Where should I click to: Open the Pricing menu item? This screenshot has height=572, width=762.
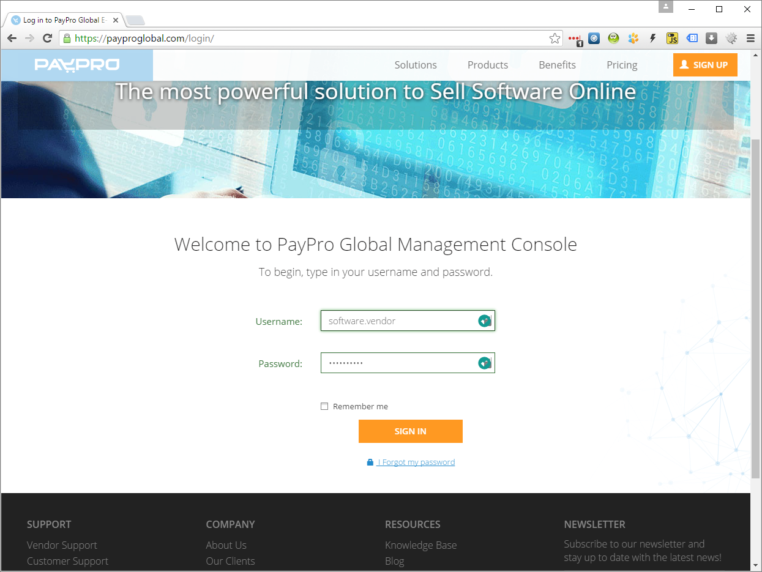click(622, 65)
